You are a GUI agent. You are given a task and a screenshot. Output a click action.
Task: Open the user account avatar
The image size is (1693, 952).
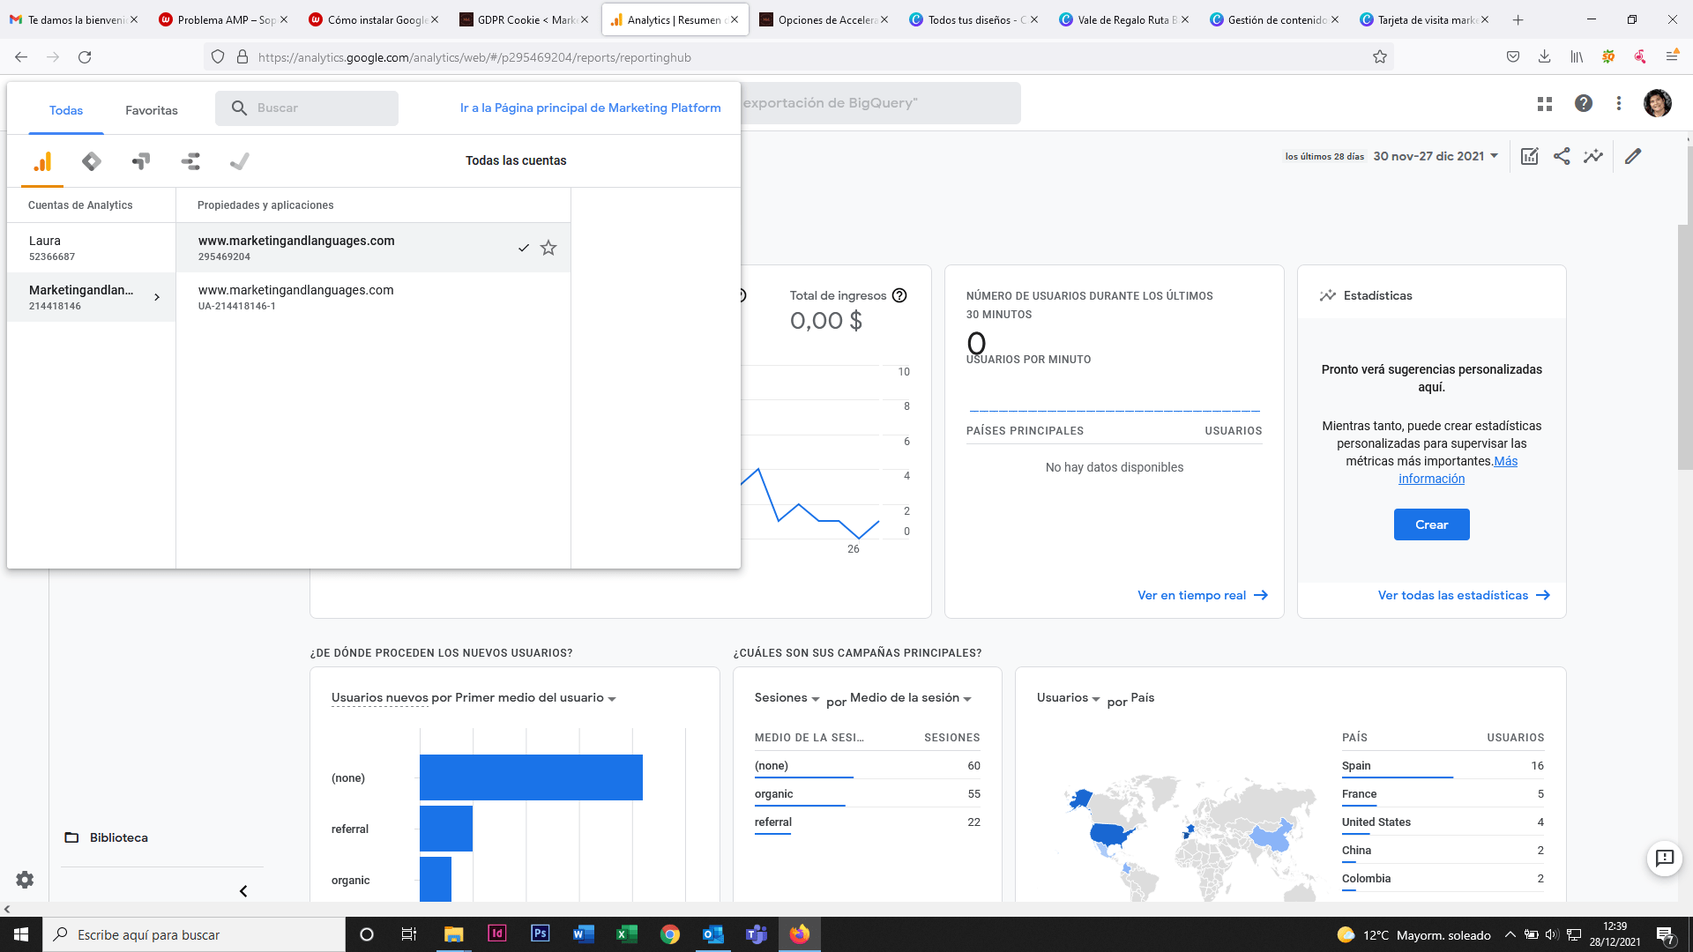click(x=1658, y=103)
